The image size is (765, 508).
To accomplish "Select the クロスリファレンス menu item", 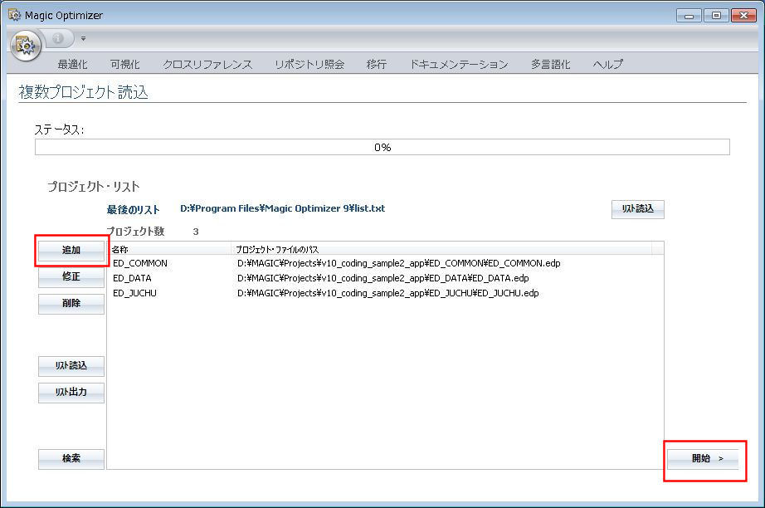I will point(207,64).
